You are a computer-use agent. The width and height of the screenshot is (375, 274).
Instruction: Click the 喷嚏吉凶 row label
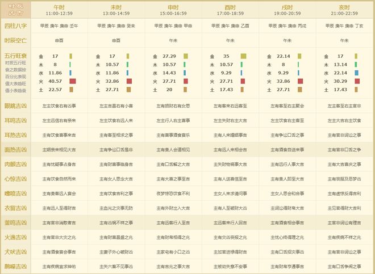tap(15, 193)
